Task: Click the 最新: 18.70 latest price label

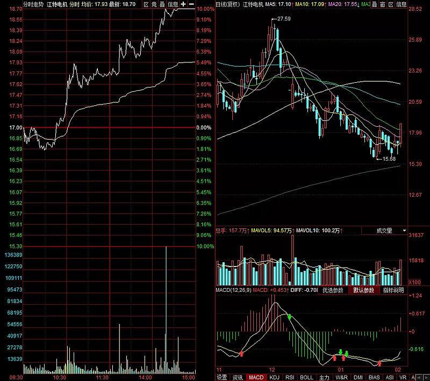Action: coord(123,4)
